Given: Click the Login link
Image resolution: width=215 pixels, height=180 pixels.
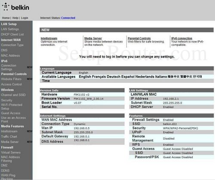Looking at the screenshot, I should pos(25,18).
